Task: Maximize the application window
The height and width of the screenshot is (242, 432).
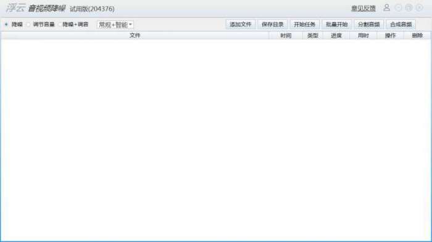Action: coord(409,8)
